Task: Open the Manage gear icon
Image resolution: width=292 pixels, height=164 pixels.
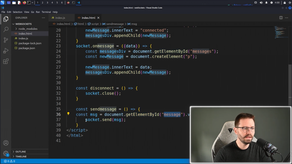Action: (6, 153)
